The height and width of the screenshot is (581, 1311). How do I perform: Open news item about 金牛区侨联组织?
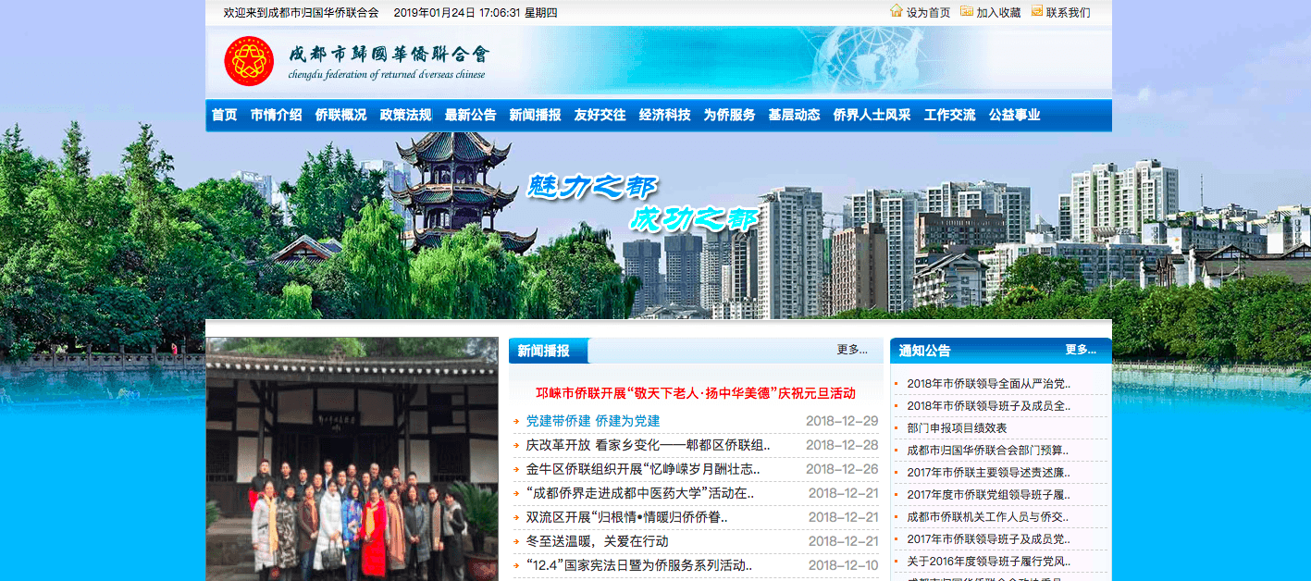pos(648,469)
